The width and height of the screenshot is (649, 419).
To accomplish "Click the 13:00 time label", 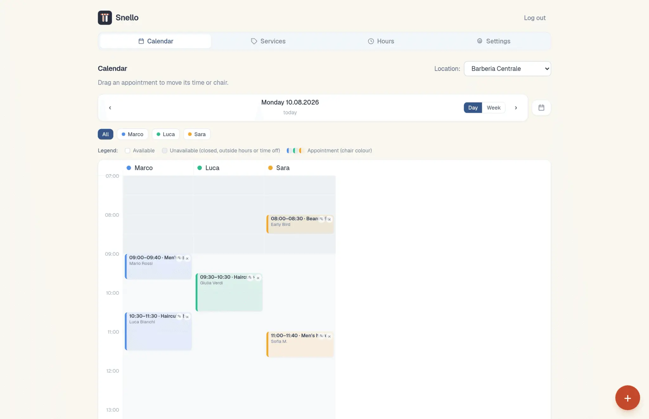I will 112,410.
